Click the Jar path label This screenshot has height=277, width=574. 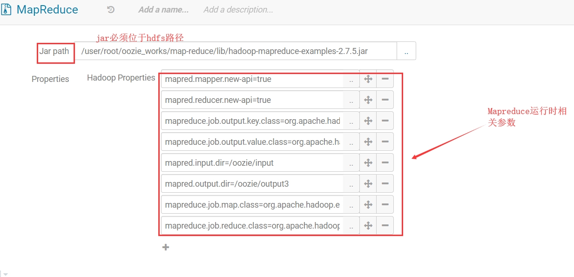click(x=54, y=51)
